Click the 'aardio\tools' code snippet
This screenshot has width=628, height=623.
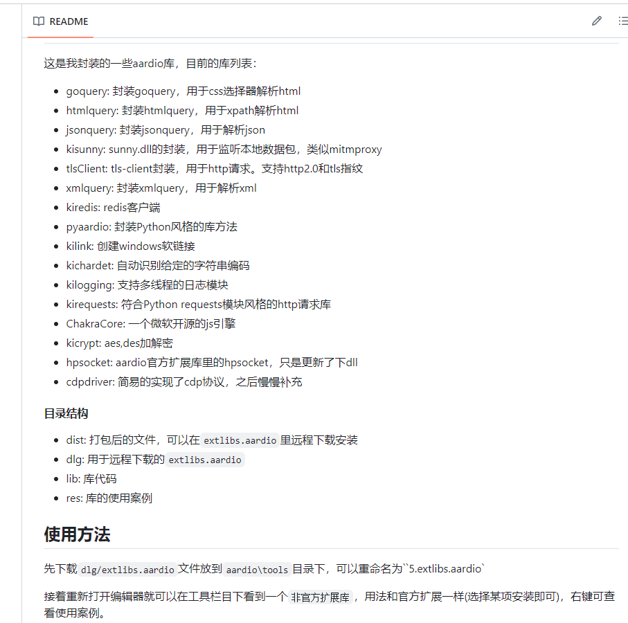(257, 569)
